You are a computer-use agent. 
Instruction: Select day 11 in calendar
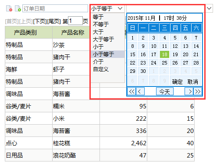pos(164,46)
